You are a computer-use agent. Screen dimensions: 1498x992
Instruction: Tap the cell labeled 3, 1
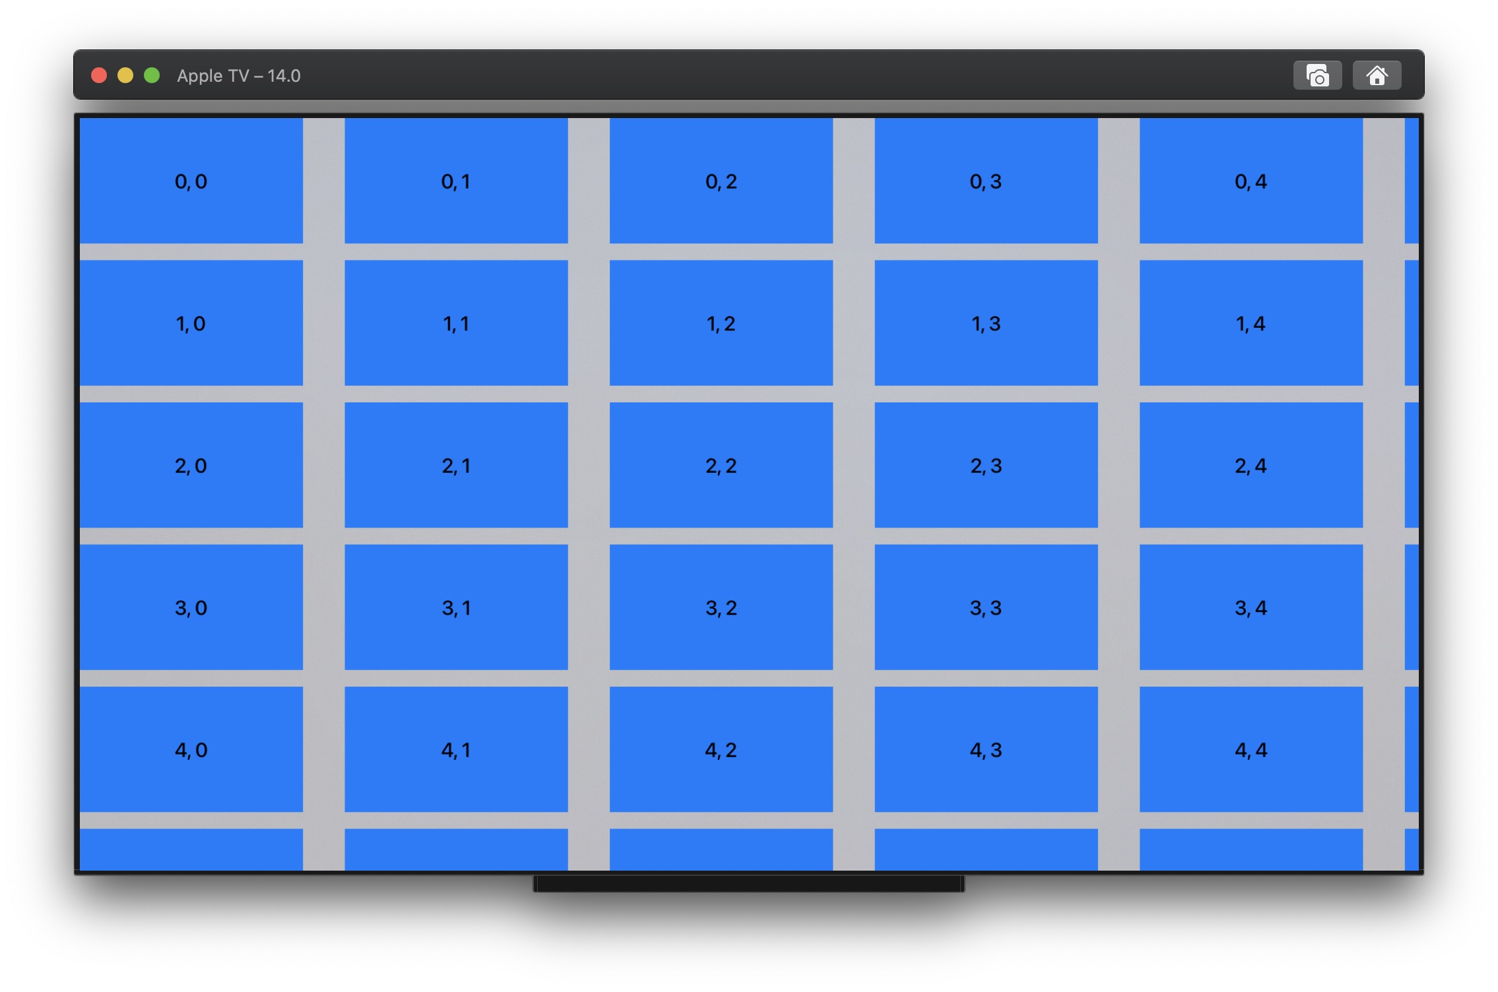pyautogui.click(x=456, y=607)
